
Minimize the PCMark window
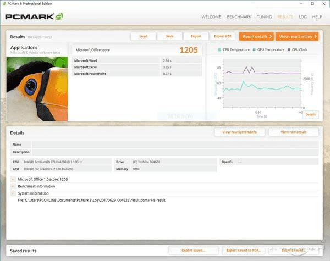(301, 4)
